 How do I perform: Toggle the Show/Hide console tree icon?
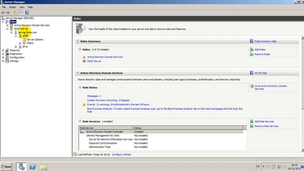pos(20,13)
